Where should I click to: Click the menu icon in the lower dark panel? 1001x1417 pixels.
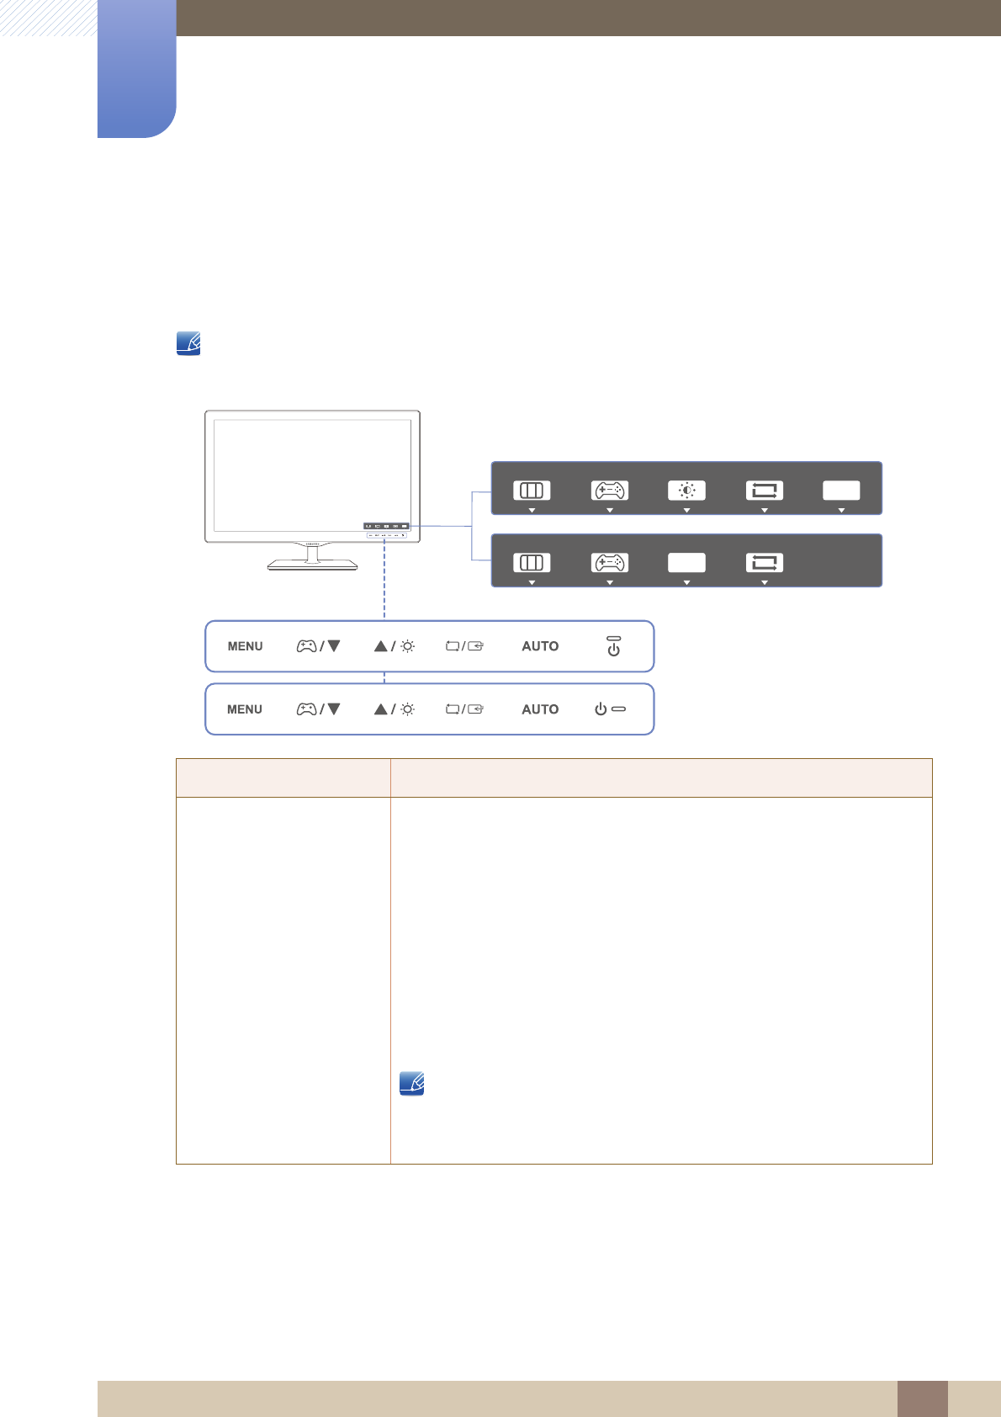(x=532, y=563)
